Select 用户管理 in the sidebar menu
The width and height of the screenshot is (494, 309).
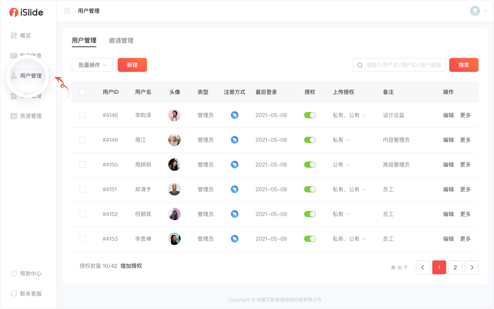point(31,76)
